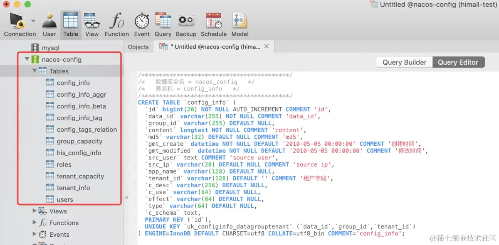This screenshot has height=245, width=499.
Task: Click the roles table icon
Action: pos(50,164)
